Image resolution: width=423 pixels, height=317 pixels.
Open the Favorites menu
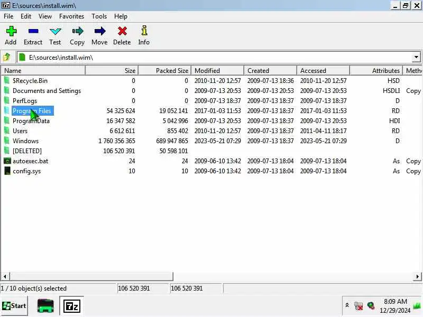point(71,16)
